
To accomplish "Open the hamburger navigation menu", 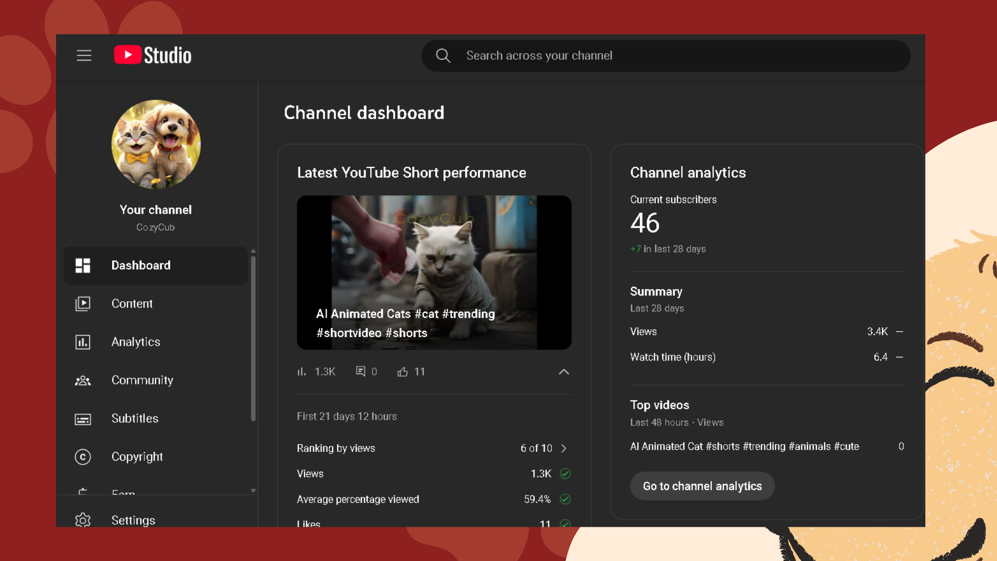I will pyautogui.click(x=84, y=56).
